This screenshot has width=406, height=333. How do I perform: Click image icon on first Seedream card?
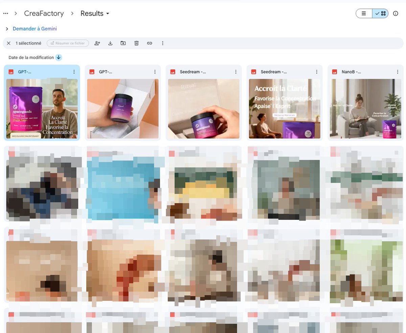tap(173, 72)
